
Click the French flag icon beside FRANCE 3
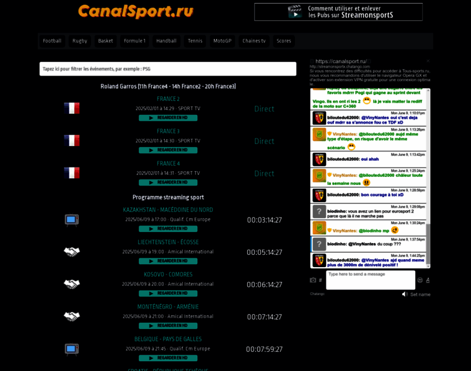pos(72,140)
